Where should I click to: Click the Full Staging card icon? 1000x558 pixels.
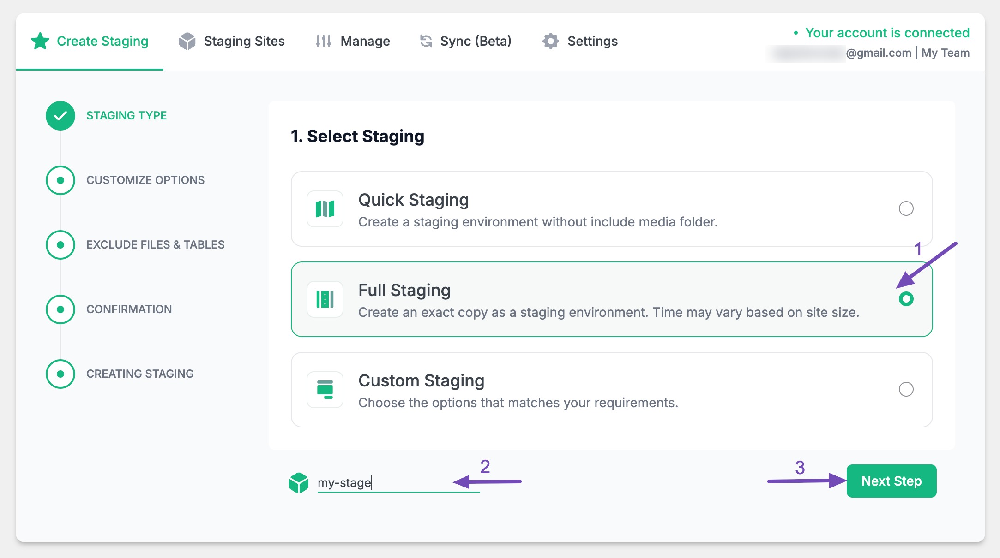(x=325, y=299)
